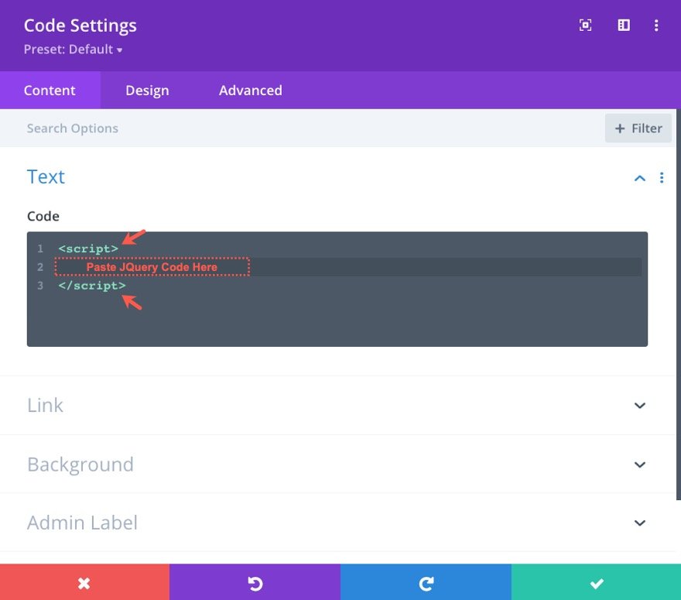The image size is (681, 600).
Task: Click the Filter button
Action: [x=638, y=129]
